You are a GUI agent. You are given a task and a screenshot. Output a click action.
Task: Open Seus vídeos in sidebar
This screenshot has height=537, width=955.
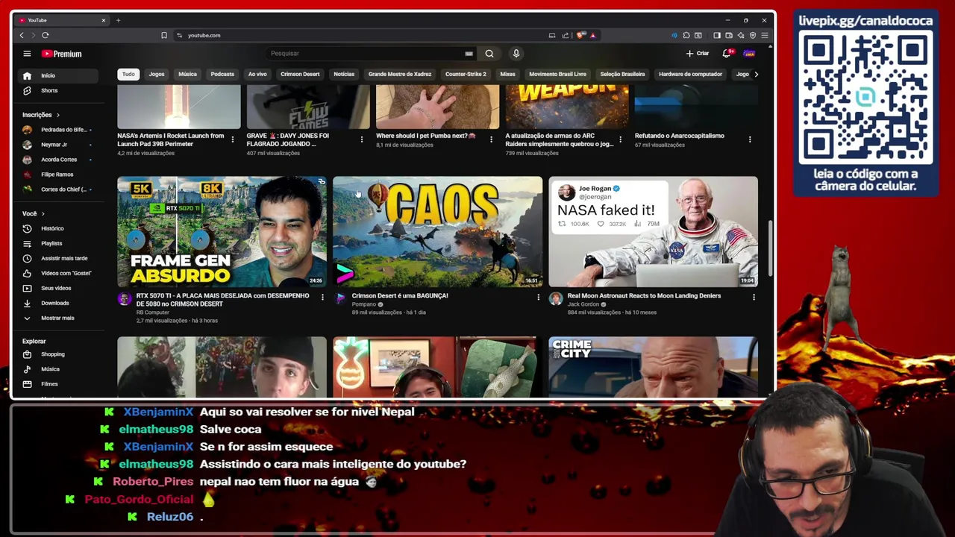tap(59, 288)
